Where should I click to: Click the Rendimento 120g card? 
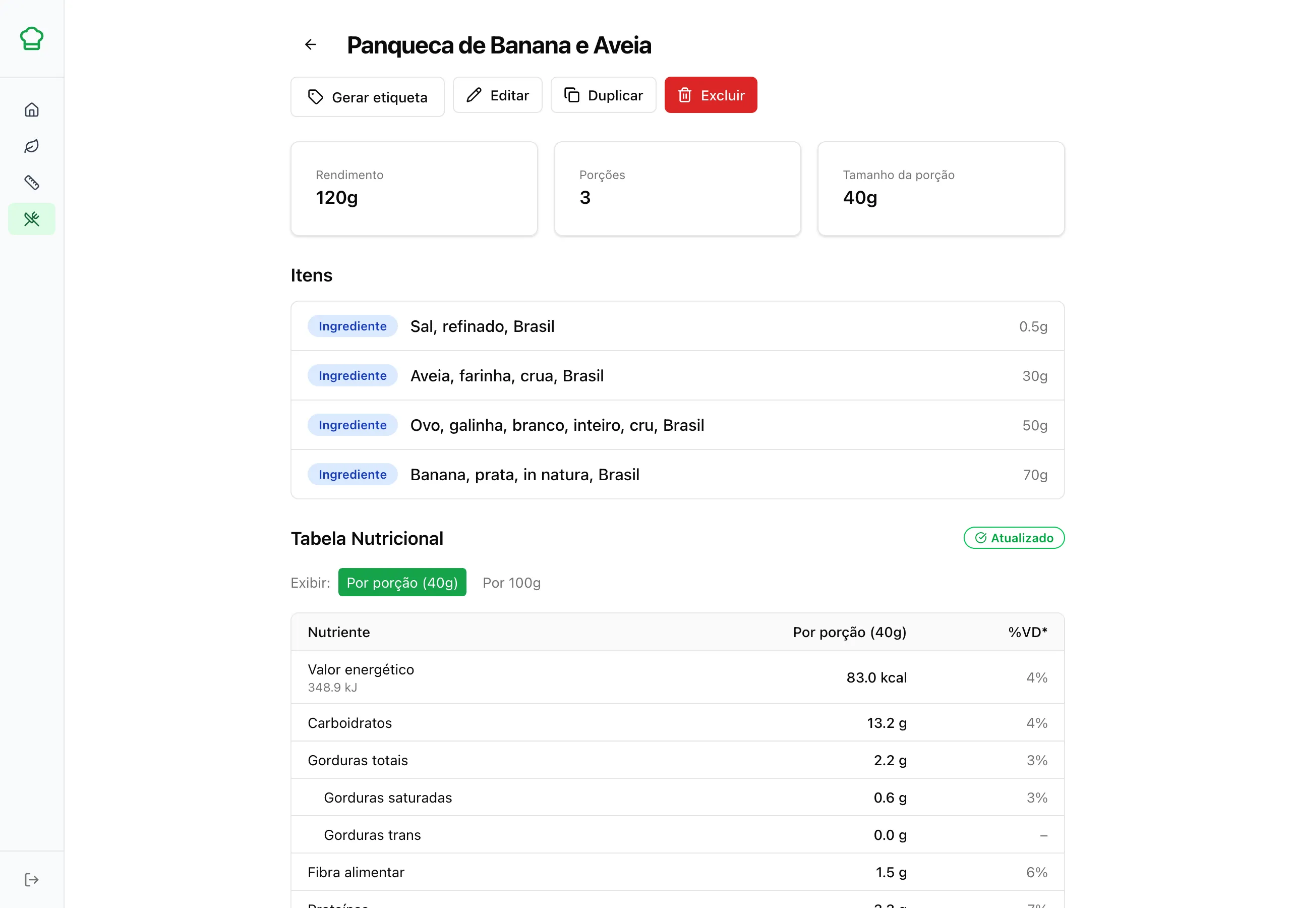[414, 189]
